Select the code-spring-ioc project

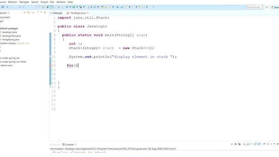click(10, 58)
